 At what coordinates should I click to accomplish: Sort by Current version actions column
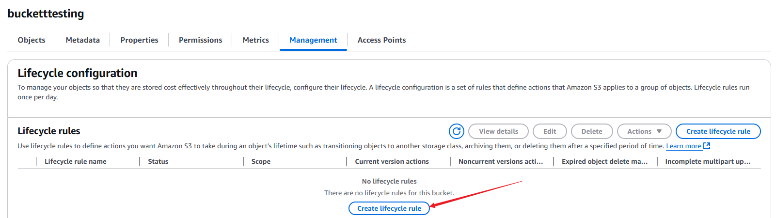click(x=392, y=161)
